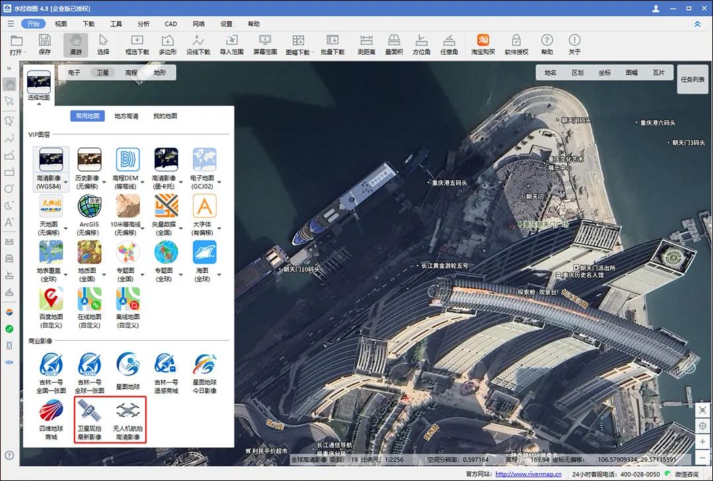
Task: Choose 星图地球 今日影像 icon
Action: 205,373
